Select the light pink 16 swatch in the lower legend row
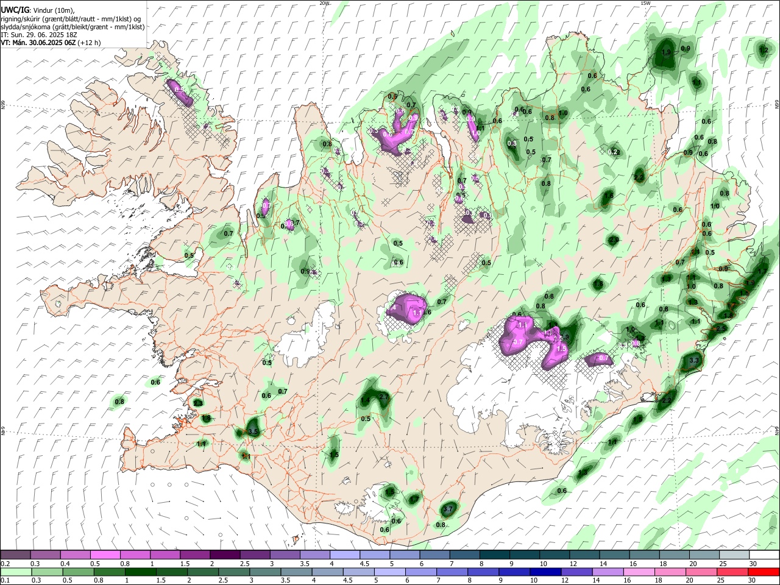Viewport: 780px width, 585px height. click(x=639, y=572)
